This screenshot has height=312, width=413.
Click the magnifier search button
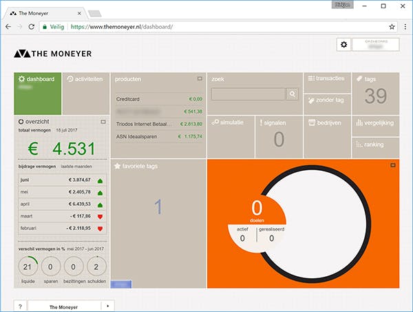coord(293,94)
